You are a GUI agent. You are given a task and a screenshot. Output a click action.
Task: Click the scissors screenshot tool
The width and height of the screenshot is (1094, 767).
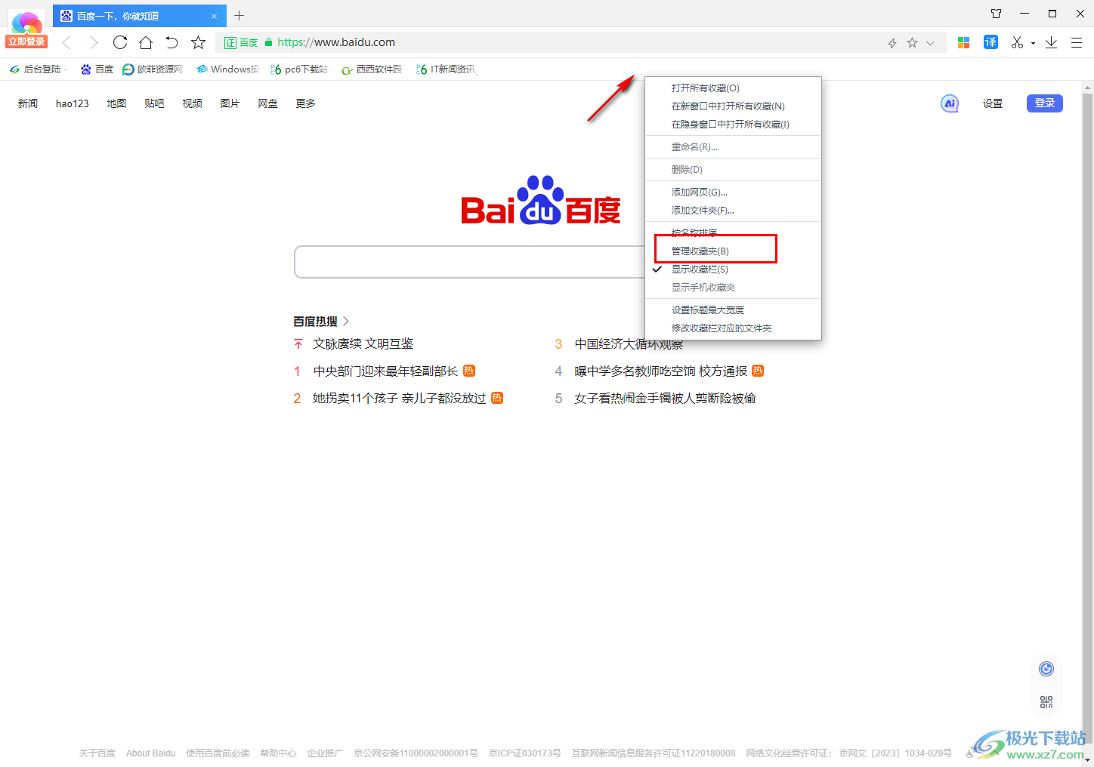pos(1018,42)
